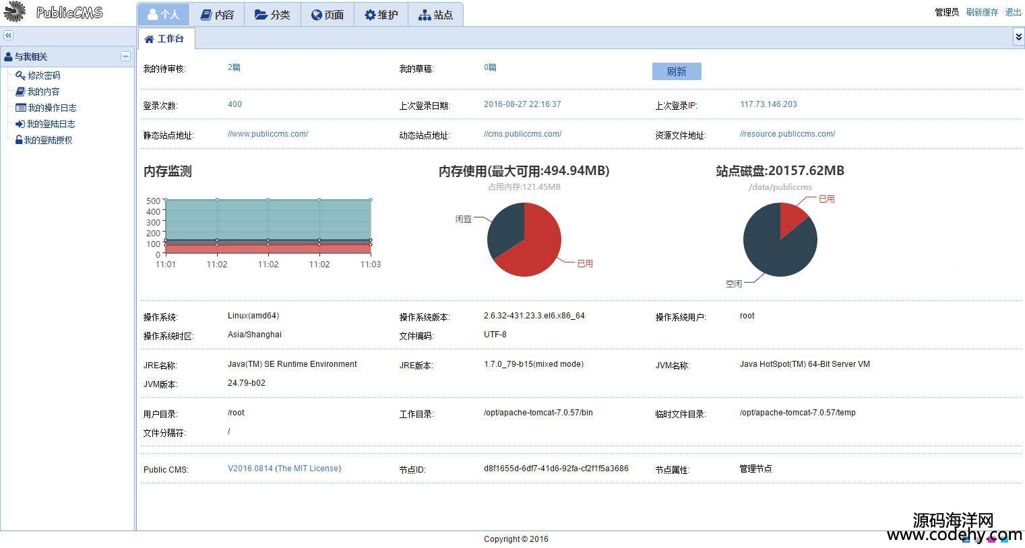Open the 2篇 pending review link
The image size is (1025, 548).
tap(234, 67)
